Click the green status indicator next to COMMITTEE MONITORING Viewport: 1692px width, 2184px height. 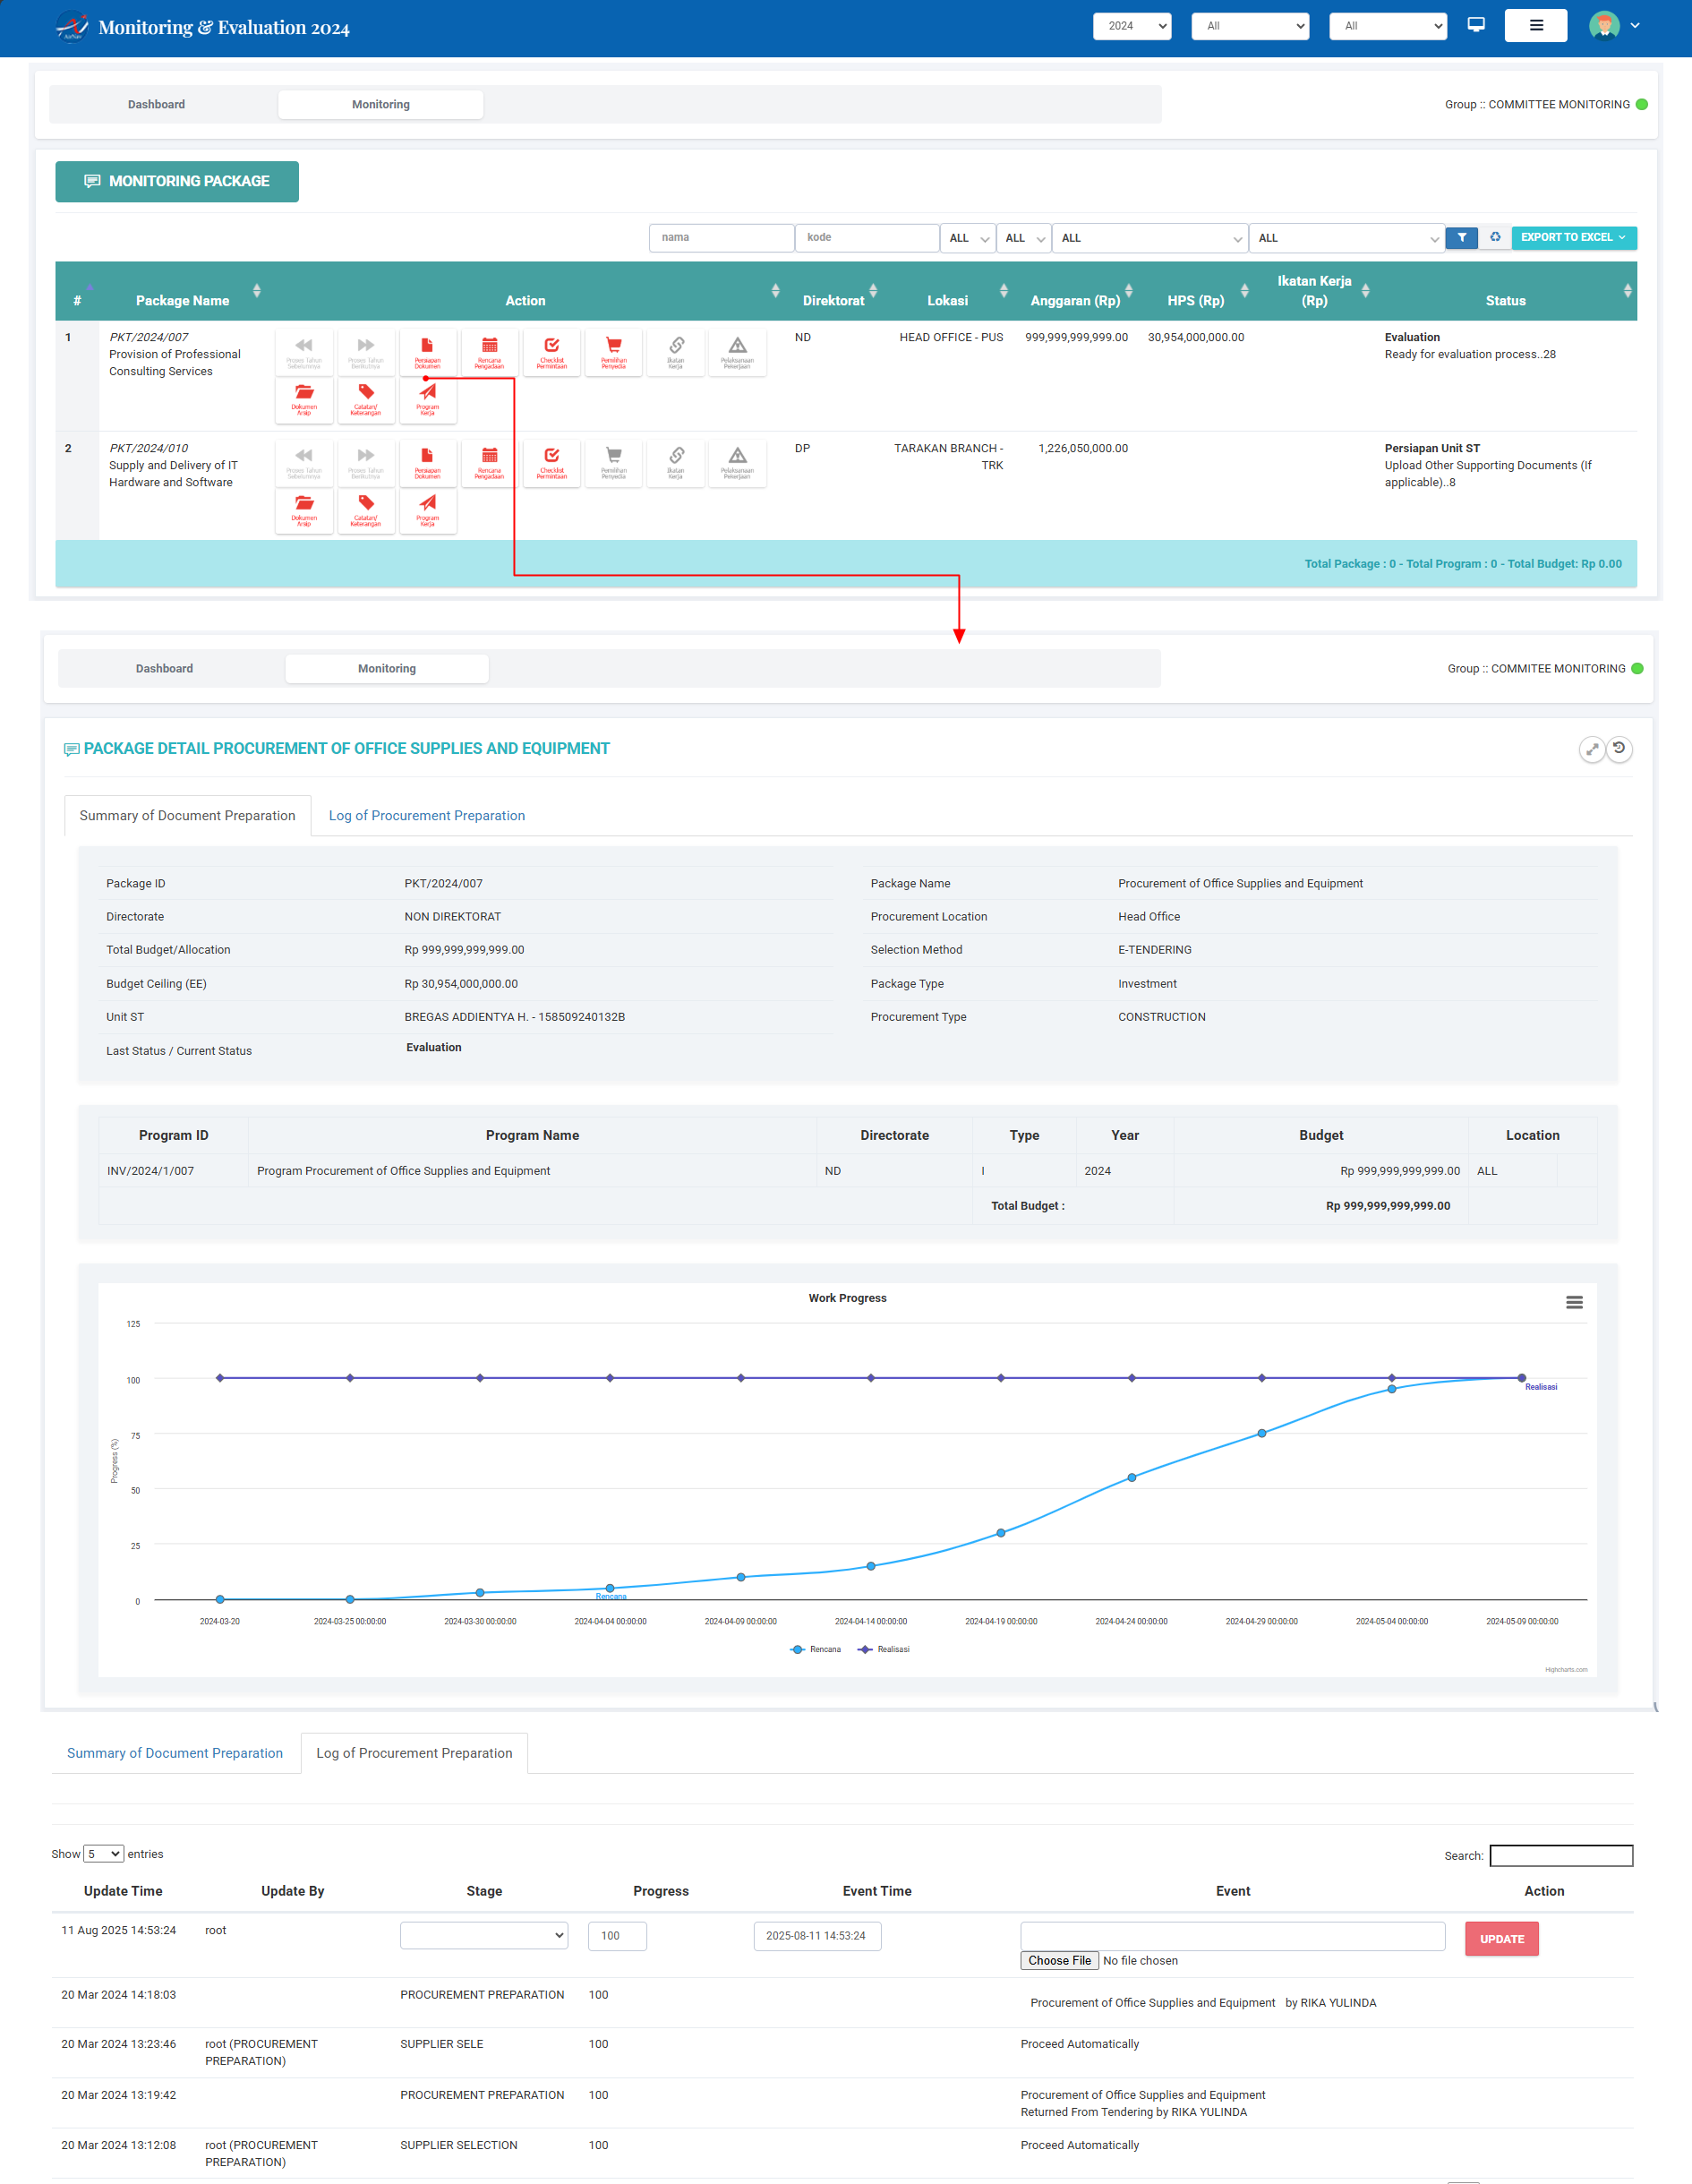pos(1641,103)
